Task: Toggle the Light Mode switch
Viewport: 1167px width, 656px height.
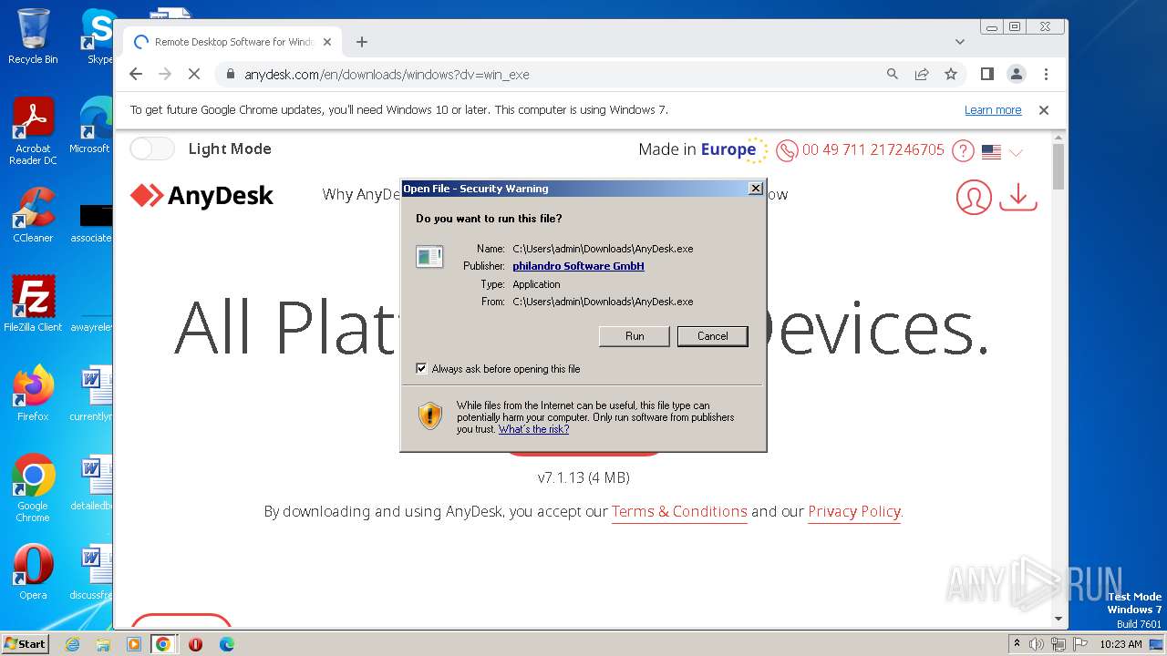Action: 151,149
